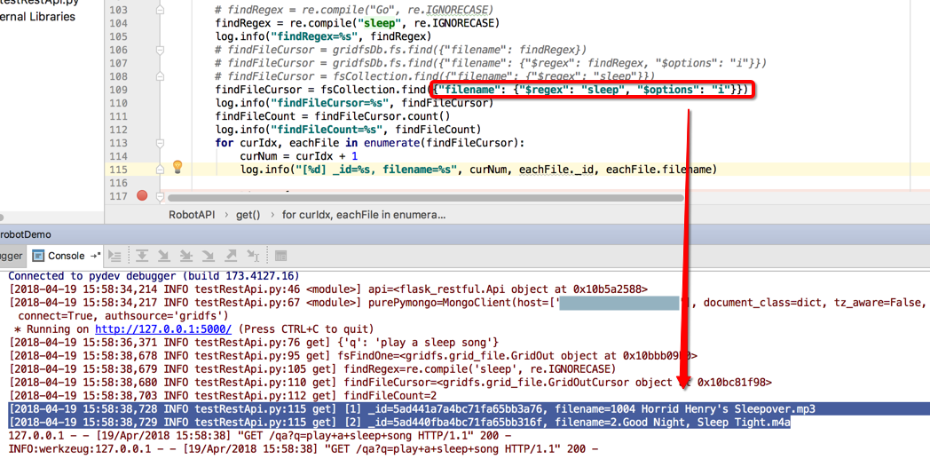930x459 pixels.
Task: Click console line "{'q': 'play a sleep song'}"
Action: click(253, 342)
